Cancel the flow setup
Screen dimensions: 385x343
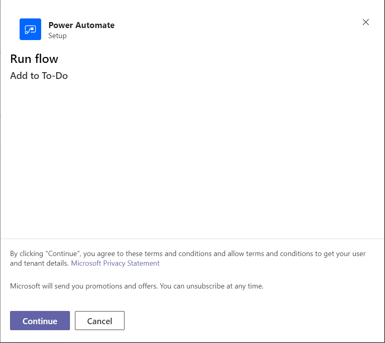pyautogui.click(x=100, y=321)
